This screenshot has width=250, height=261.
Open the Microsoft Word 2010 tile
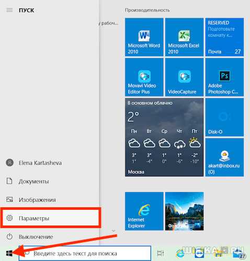point(144,37)
